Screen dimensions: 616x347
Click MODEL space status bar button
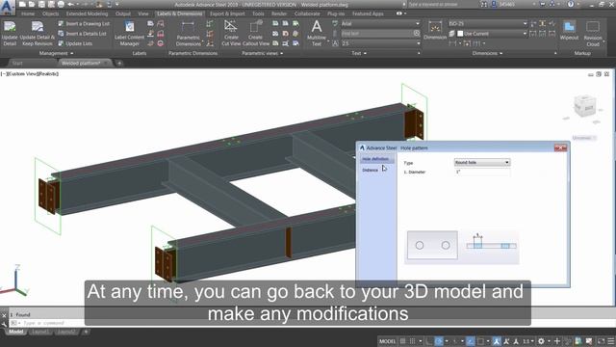tap(387, 341)
